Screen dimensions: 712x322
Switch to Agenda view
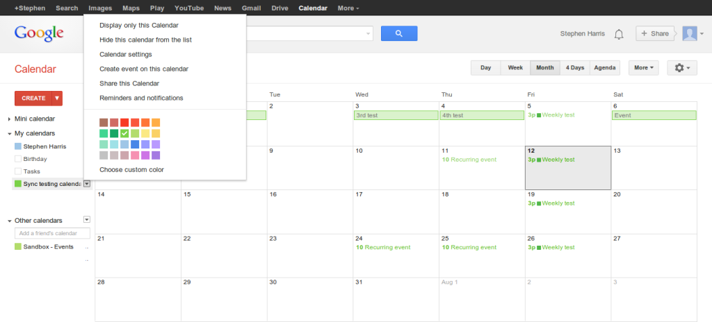coord(605,67)
